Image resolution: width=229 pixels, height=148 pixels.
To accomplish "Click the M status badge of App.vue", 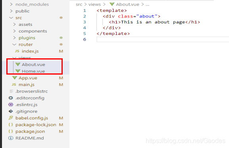I will [61, 78].
